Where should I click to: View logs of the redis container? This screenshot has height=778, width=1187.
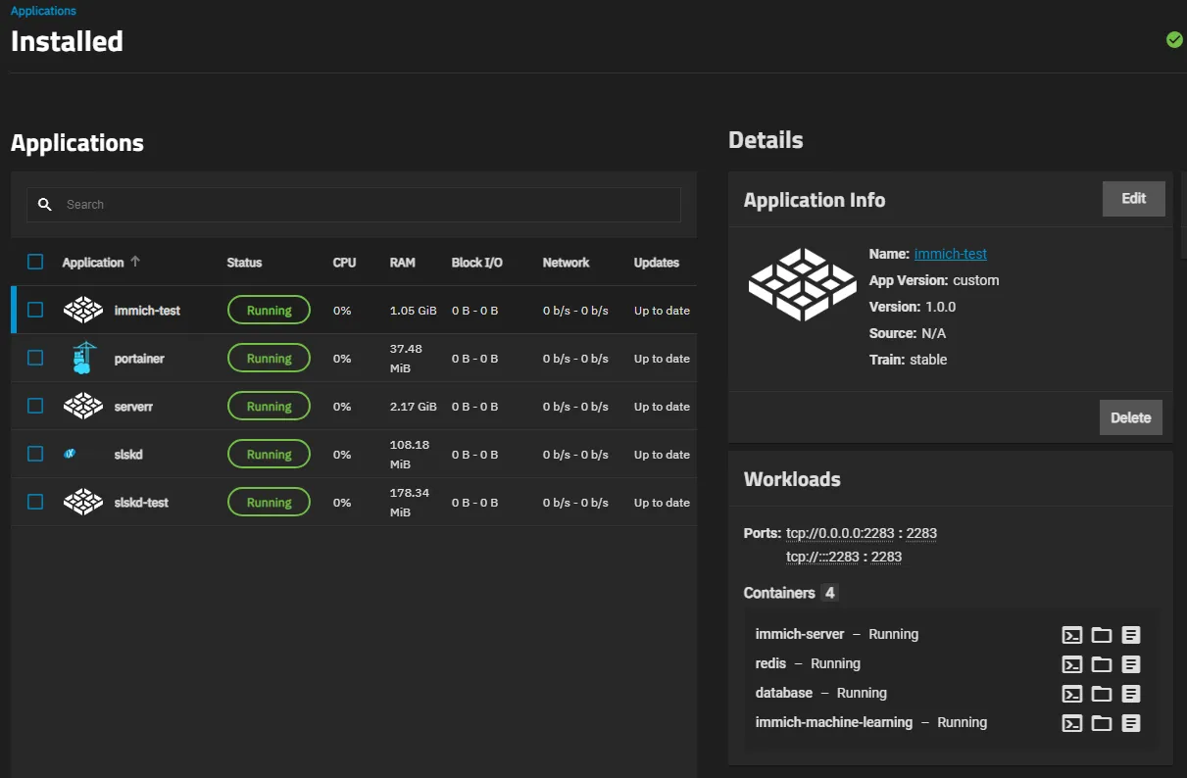(1131, 663)
